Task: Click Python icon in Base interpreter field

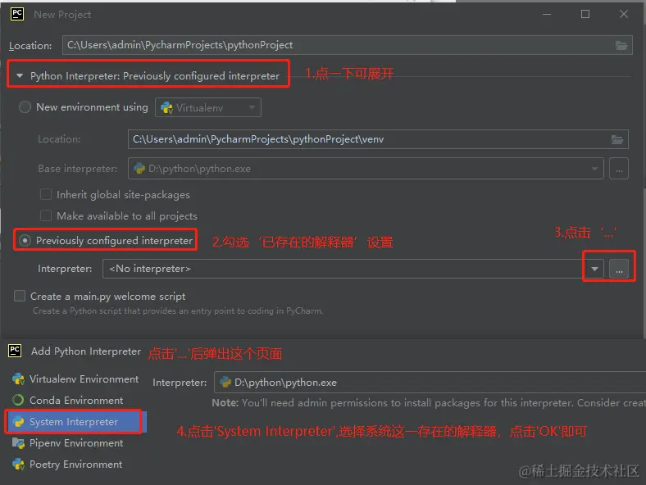Action: tap(139, 169)
